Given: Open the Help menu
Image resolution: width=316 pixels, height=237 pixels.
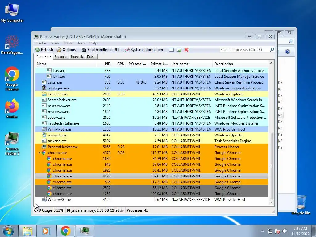Looking at the screenshot, I should coord(93,43).
